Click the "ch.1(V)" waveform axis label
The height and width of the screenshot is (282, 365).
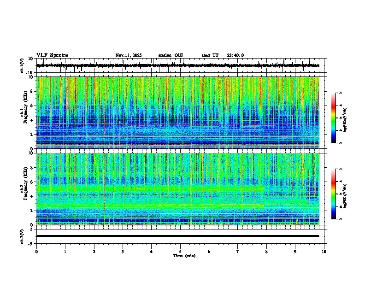pos(22,65)
